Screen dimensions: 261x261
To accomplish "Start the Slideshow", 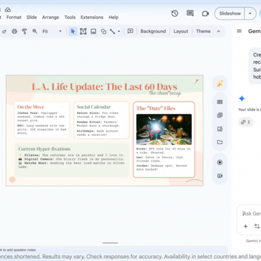I will pos(230,14).
